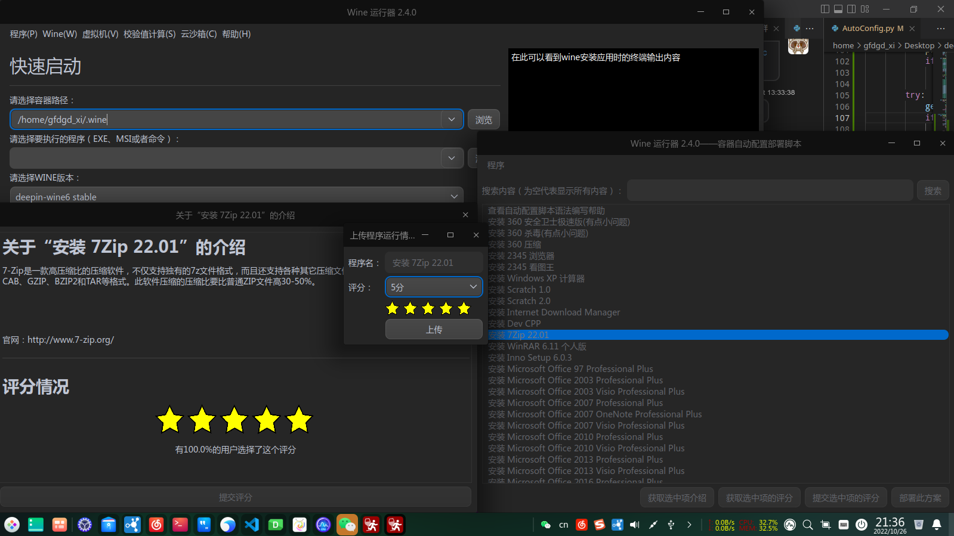The width and height of the screenshot is (954, 536).
Task: Open the launcher icon in the taskbar
Action: tap(12, 525)
